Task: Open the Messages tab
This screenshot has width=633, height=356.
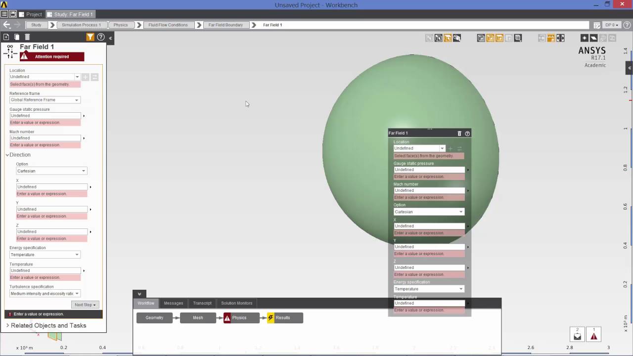Action: pyautogui.click(x=174, y=303)
